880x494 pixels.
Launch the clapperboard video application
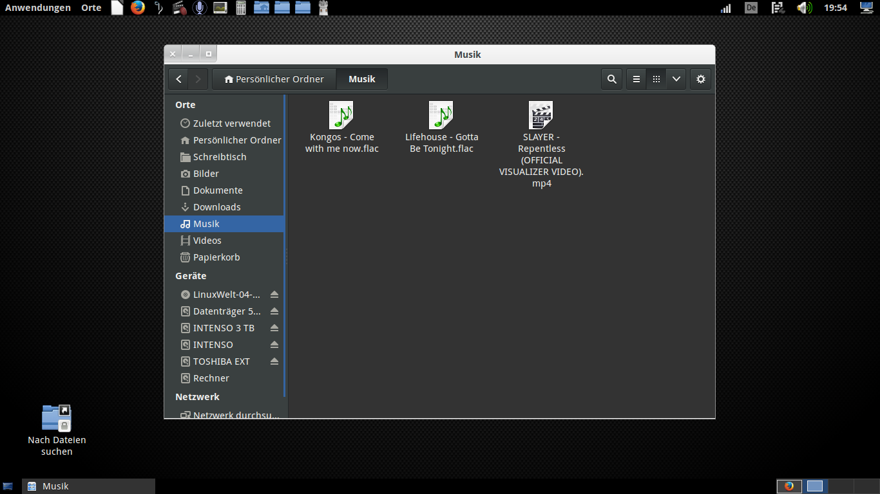click(x=180, y=8)
